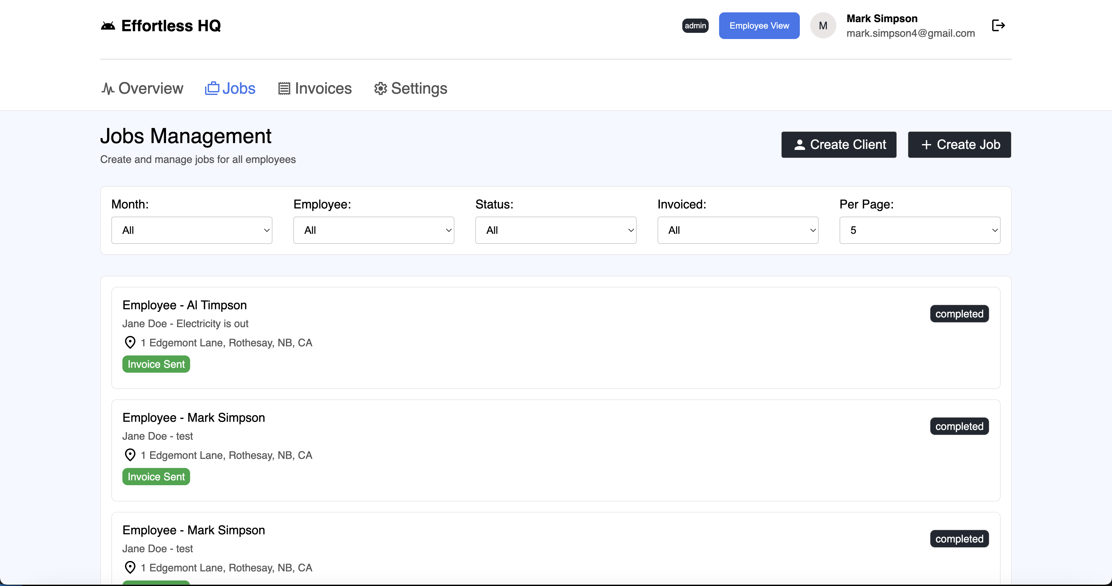Switch to the Overview tab
Viewport: 1112px width, 586px height.
pos(143,88)
